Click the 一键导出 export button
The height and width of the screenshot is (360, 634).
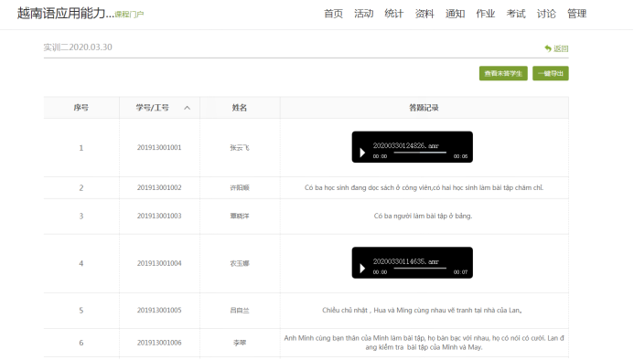pos(551,73)
